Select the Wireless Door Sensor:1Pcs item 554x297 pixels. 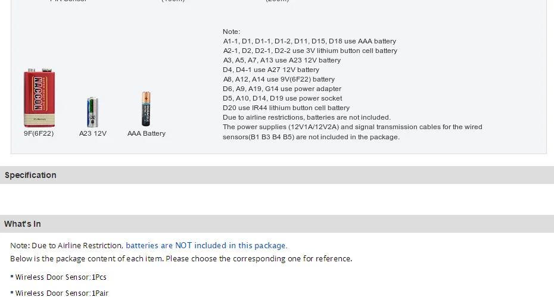click(x=61, y=277)
